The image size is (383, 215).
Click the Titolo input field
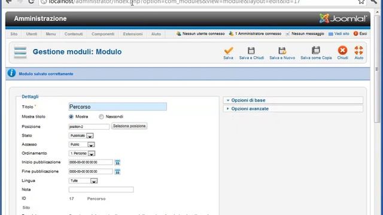click(x=118, y=106)
